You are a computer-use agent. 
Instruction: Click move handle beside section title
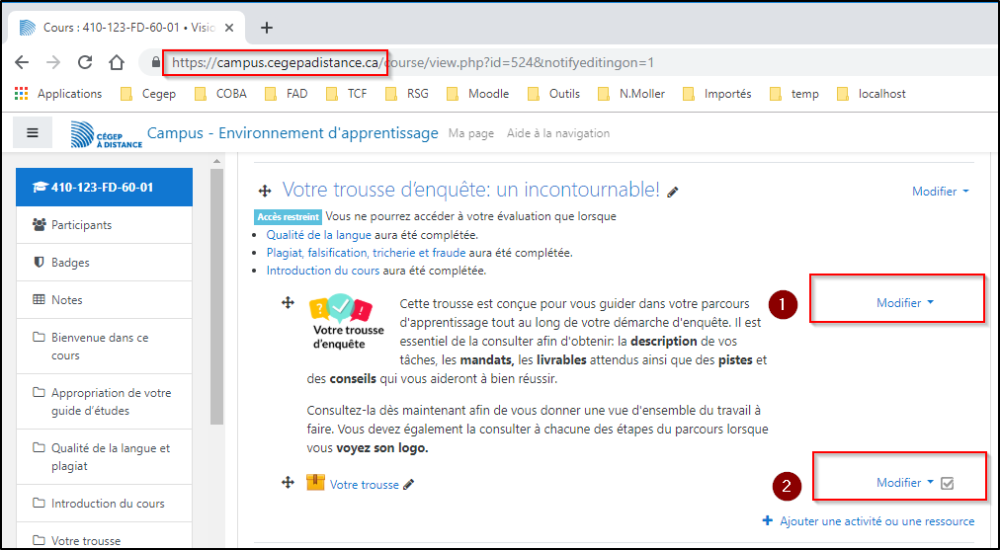click(x=264, y=191)
